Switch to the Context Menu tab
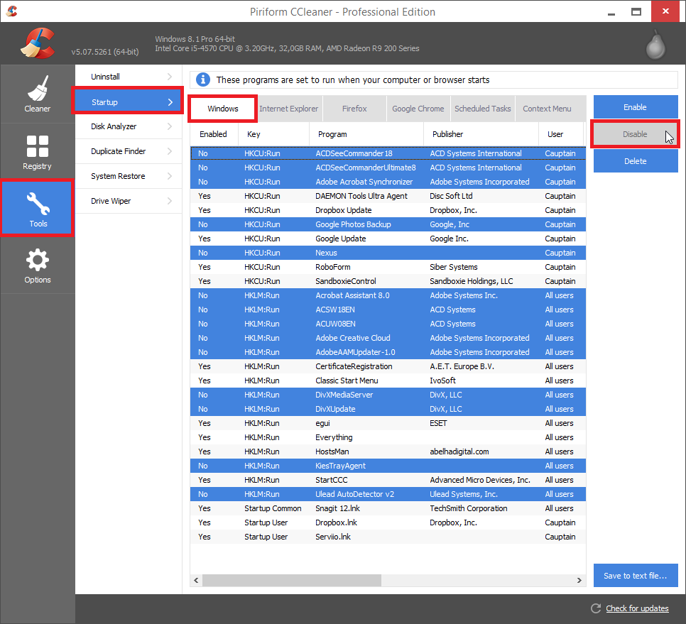The width and height of the screenshot is (686, 624). pyautogui.click(x=547, y=109)
